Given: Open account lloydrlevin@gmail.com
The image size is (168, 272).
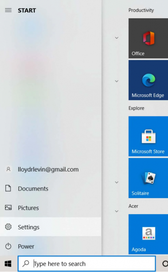Looking at the screenshot, I should pyautogui.click(x=50, y=169).
